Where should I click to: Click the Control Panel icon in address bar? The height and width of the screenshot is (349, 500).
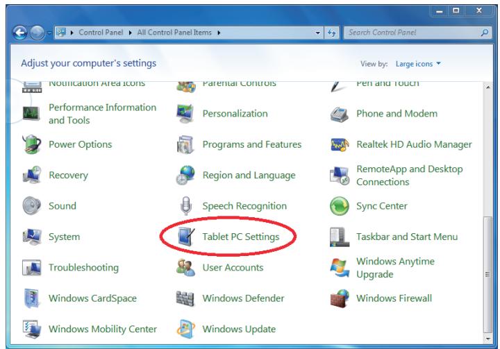click(61, 33)
